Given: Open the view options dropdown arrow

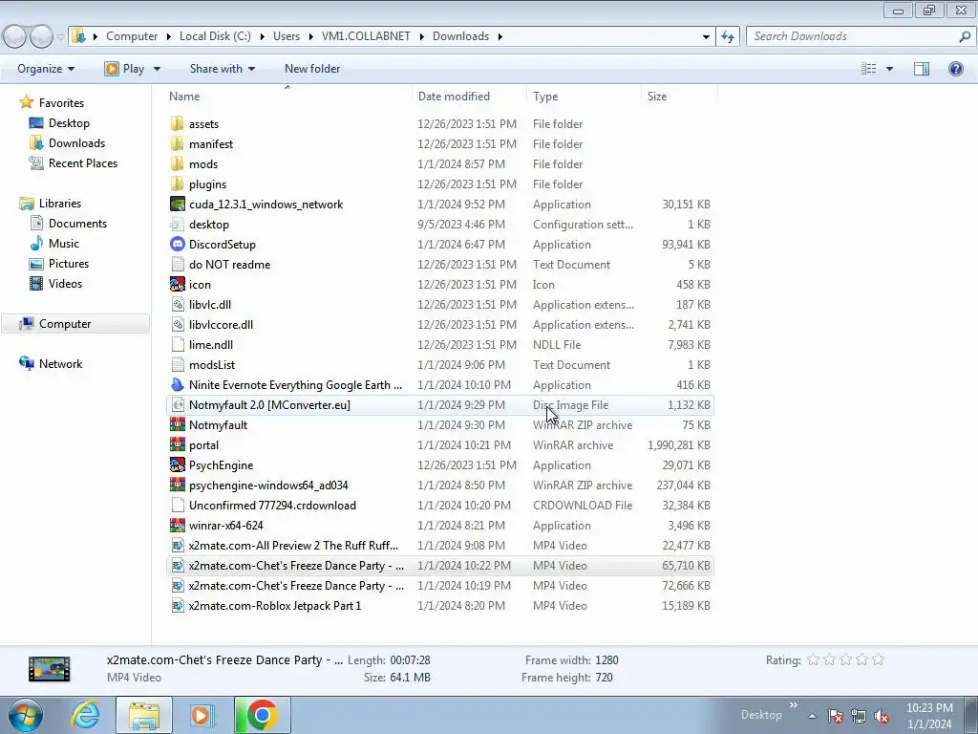Looking at the screenshot, I should click(889, 69).
